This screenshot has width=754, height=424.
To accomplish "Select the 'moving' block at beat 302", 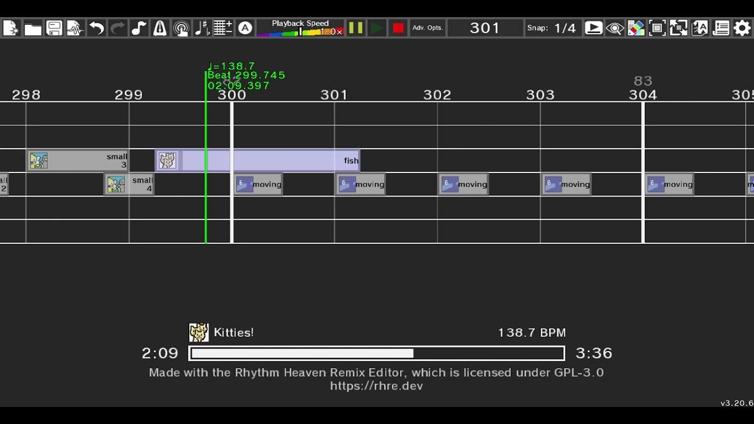I will coord(464,184).
